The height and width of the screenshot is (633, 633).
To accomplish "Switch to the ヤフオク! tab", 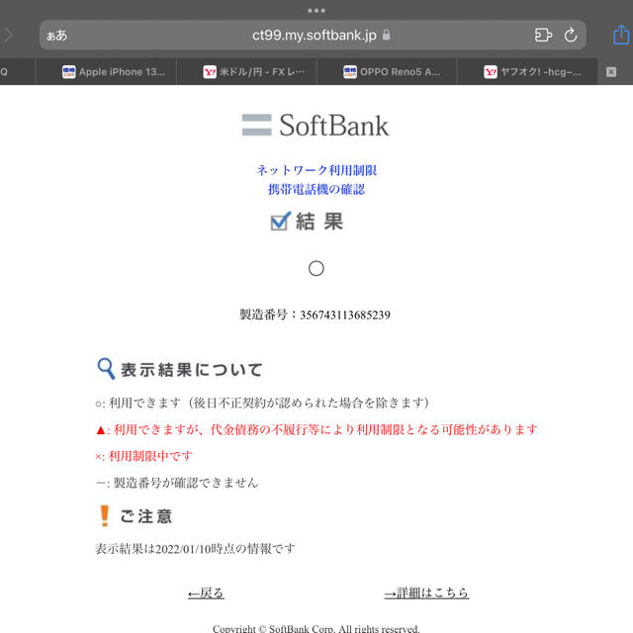I will click(x=527, y=72).
